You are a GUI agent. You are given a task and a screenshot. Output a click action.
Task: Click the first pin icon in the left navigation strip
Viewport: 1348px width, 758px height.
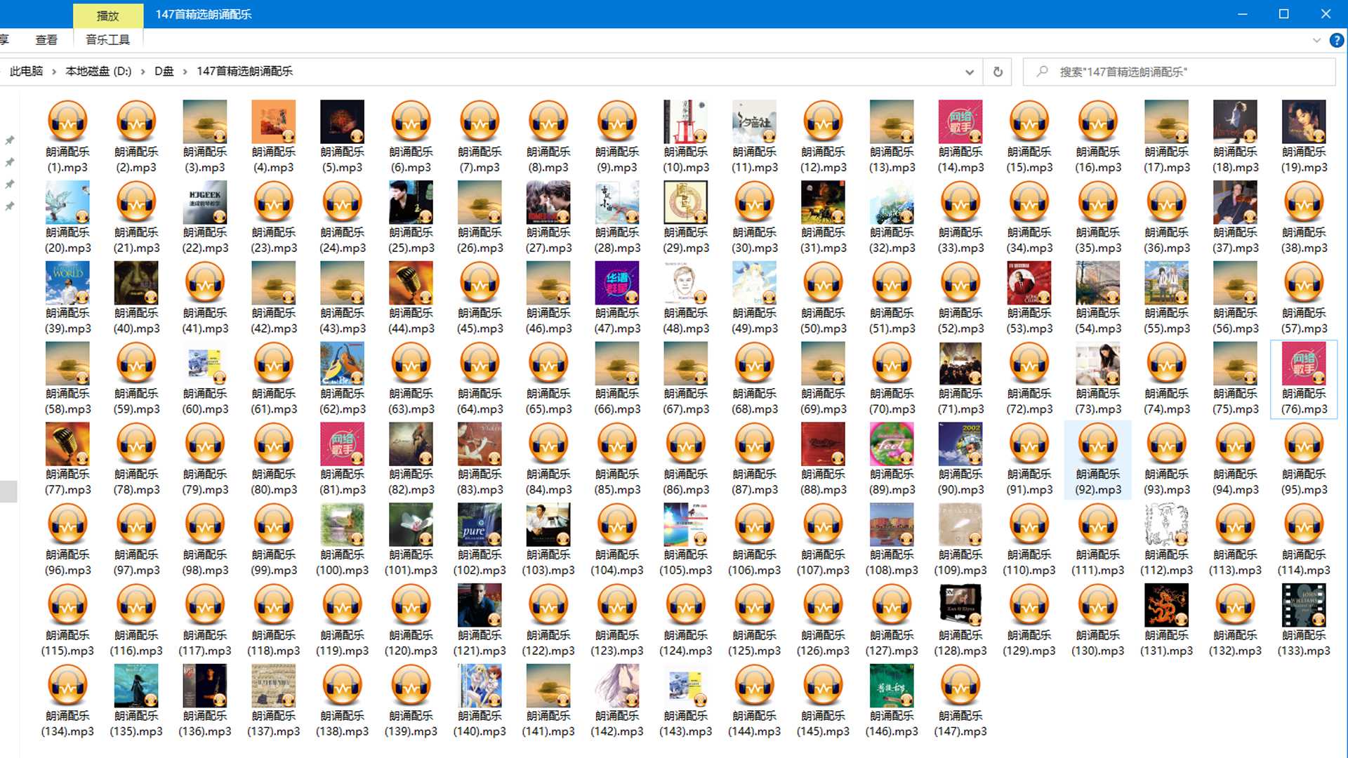click(10, 140)
